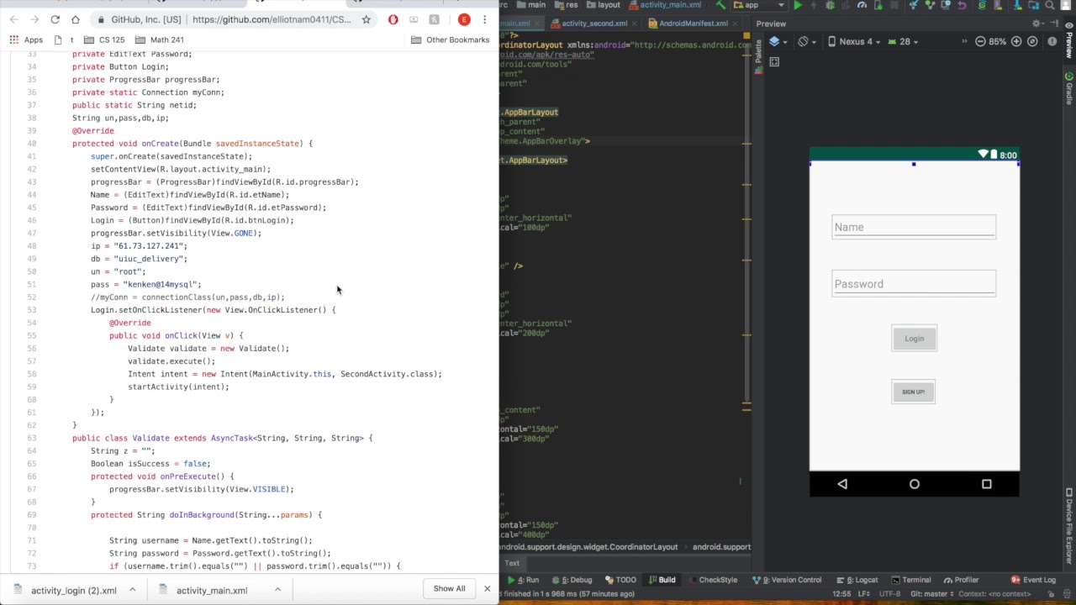The height and width of the screenshot is (605, 1076).
Task: Open the Chrome three-dot menu
Action: [x=484, y=19]
